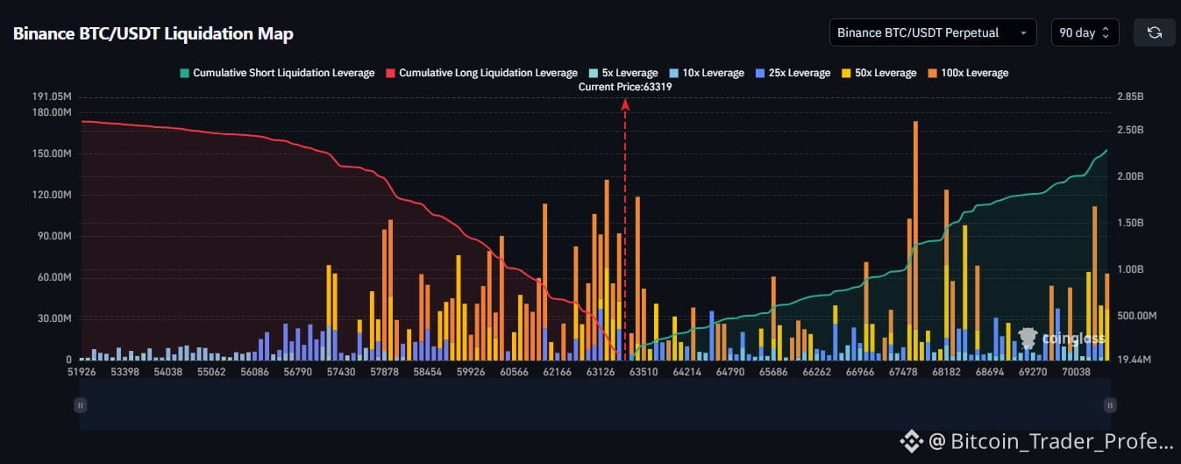Click the zoom range slider track
The image size is (1181, 464).
click(595, 405)
